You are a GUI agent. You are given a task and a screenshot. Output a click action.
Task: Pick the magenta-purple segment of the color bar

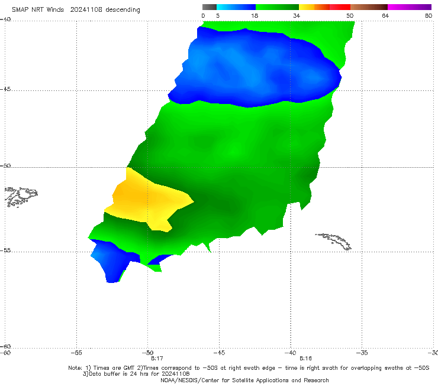(x=410, y=7)
